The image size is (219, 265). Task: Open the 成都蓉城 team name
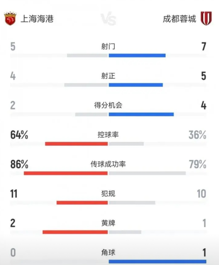pyautogui.click(x=179, y=19)
